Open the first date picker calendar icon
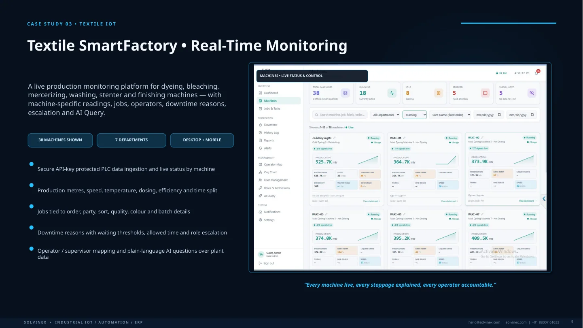 tap(500, 115)
